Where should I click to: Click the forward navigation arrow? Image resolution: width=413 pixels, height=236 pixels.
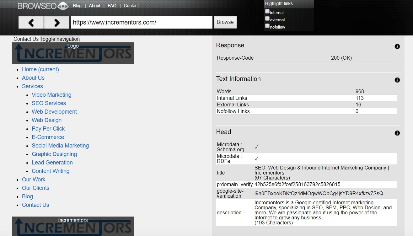57,22
